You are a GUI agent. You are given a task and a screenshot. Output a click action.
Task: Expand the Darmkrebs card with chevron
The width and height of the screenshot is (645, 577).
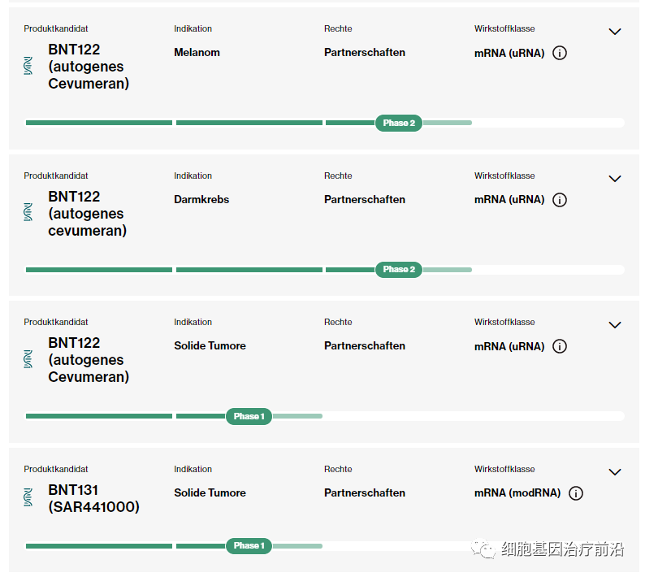tap(615, 179)
